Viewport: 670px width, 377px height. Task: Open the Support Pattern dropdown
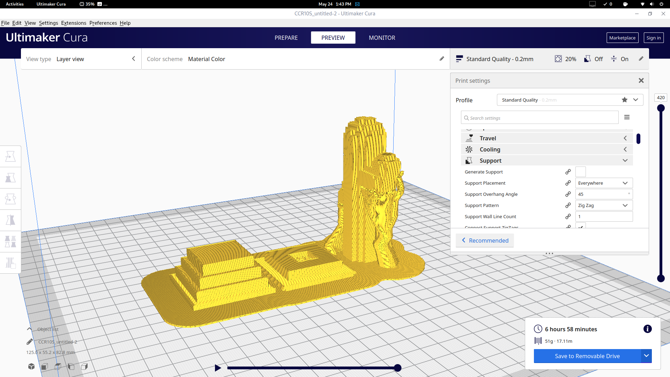click(604, 205)
